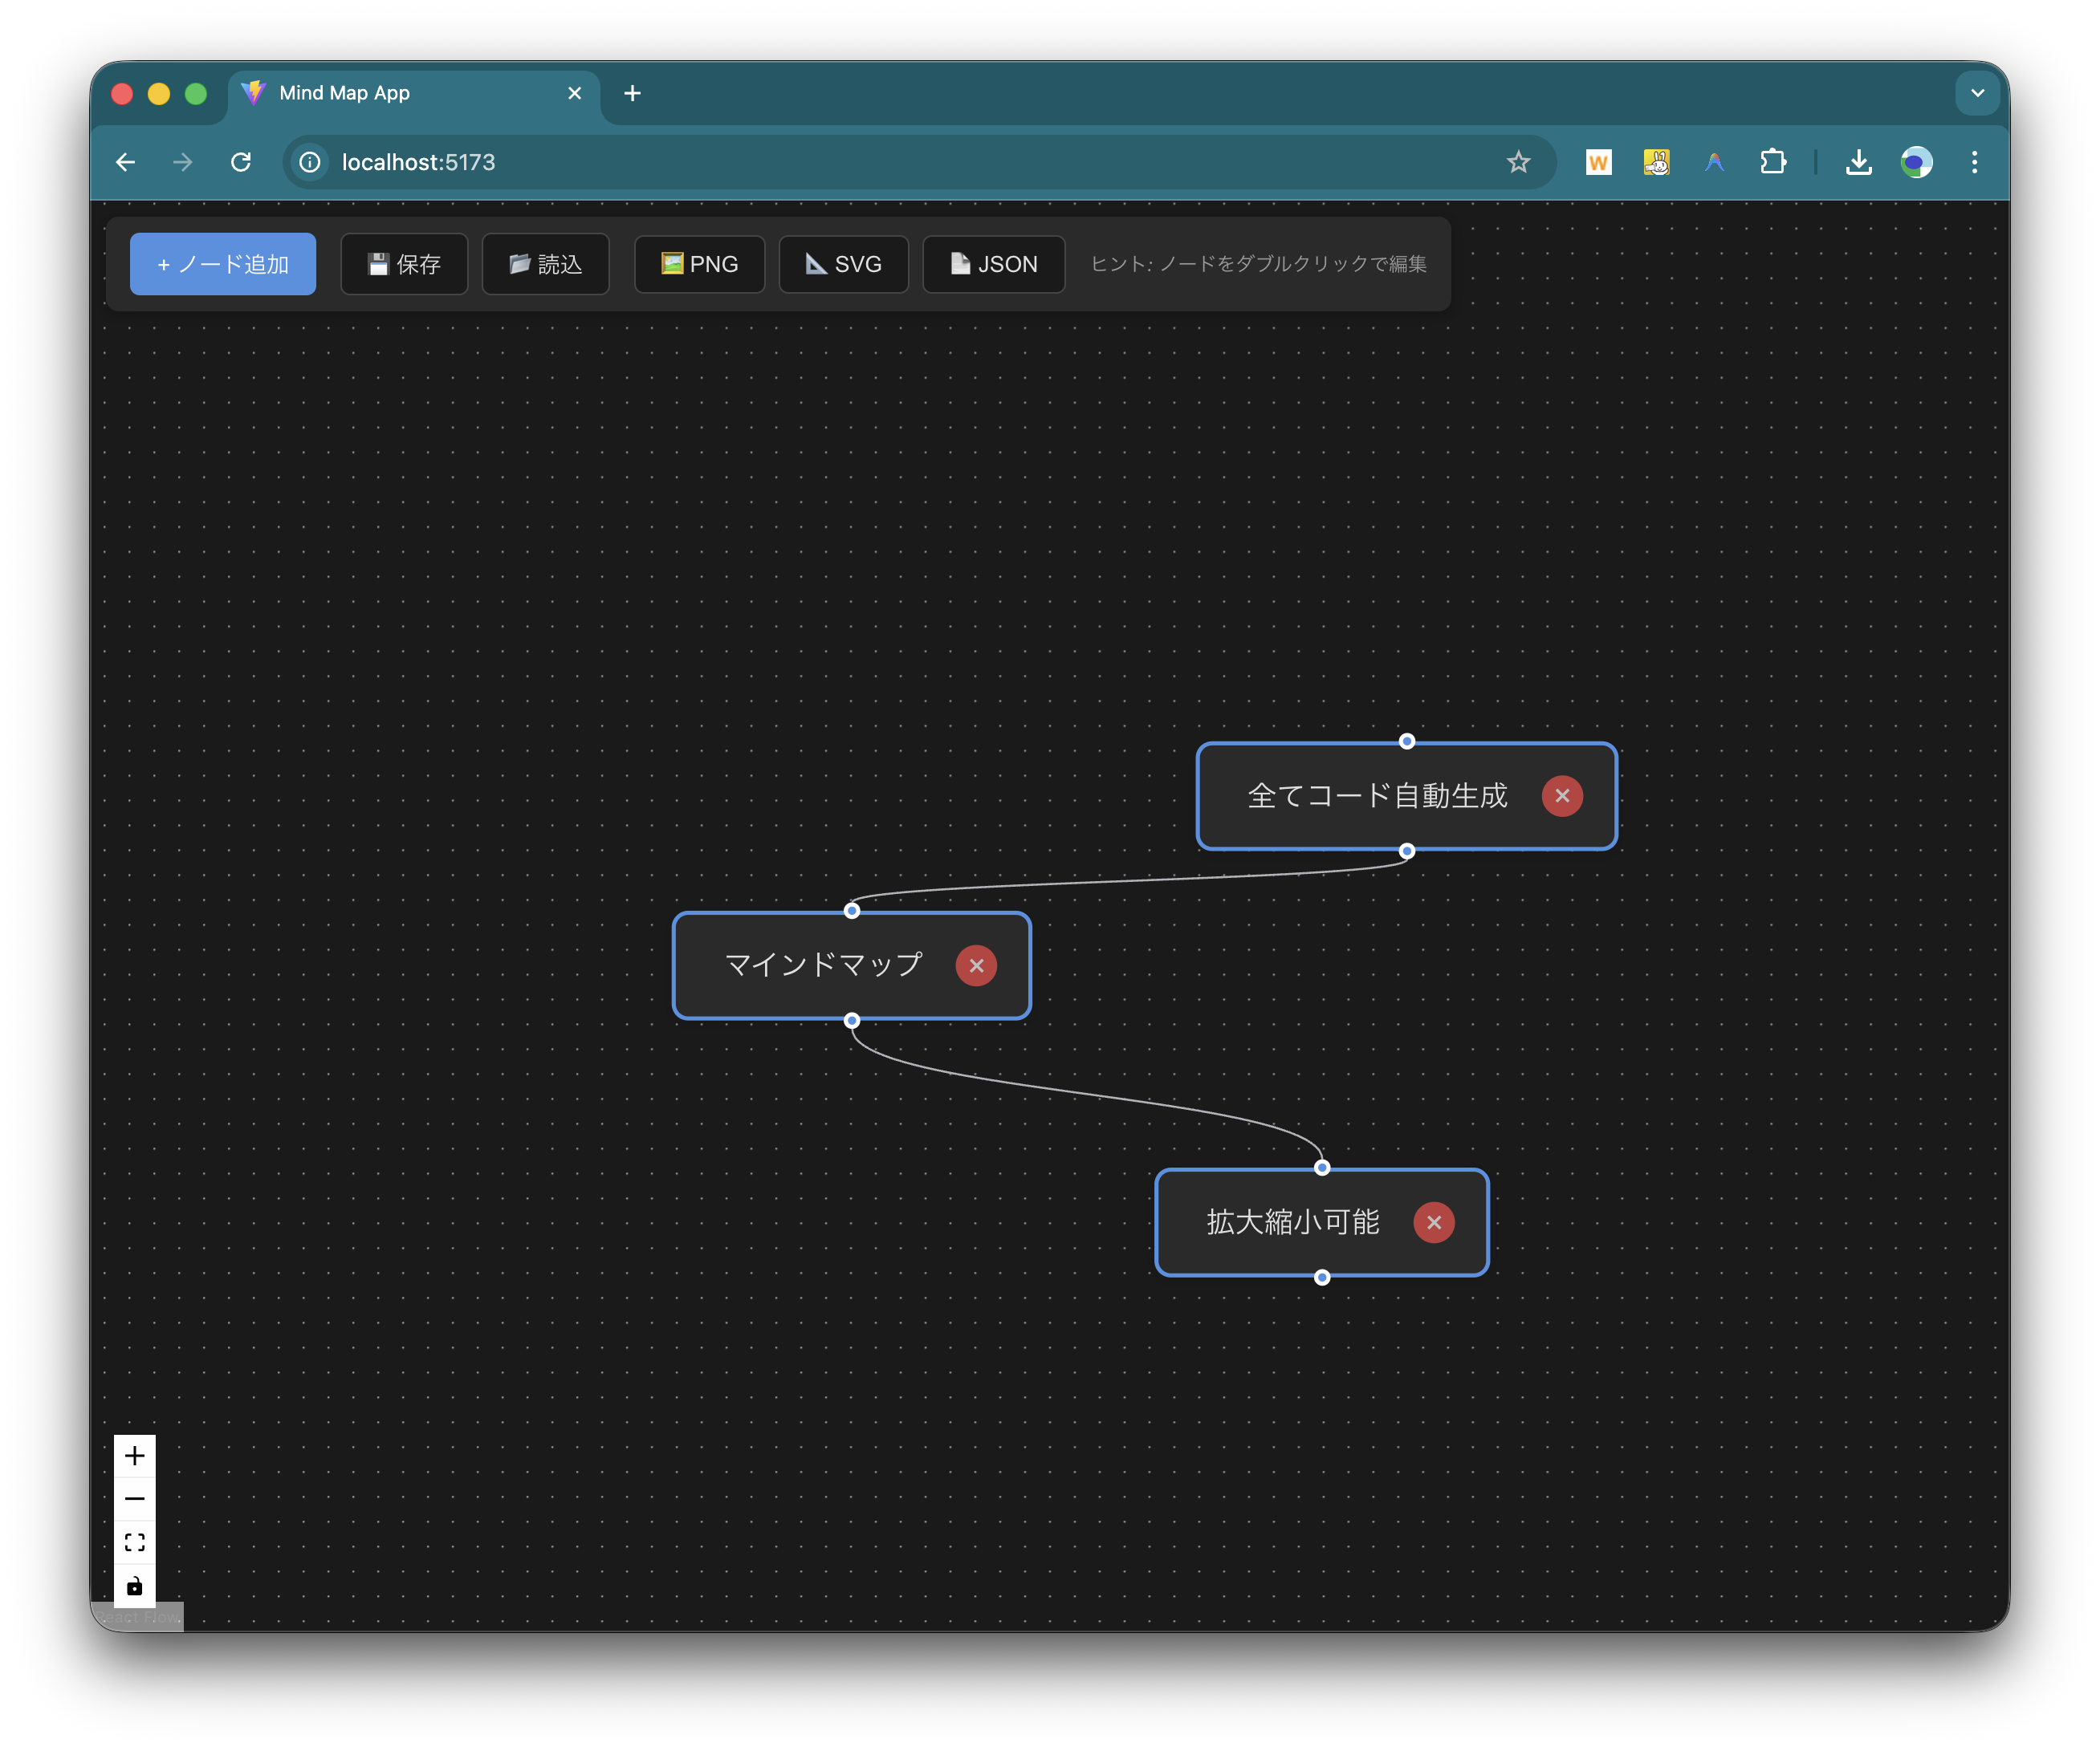Export the map as SVG
The image size is (2100, 1751).
point(843,264)
